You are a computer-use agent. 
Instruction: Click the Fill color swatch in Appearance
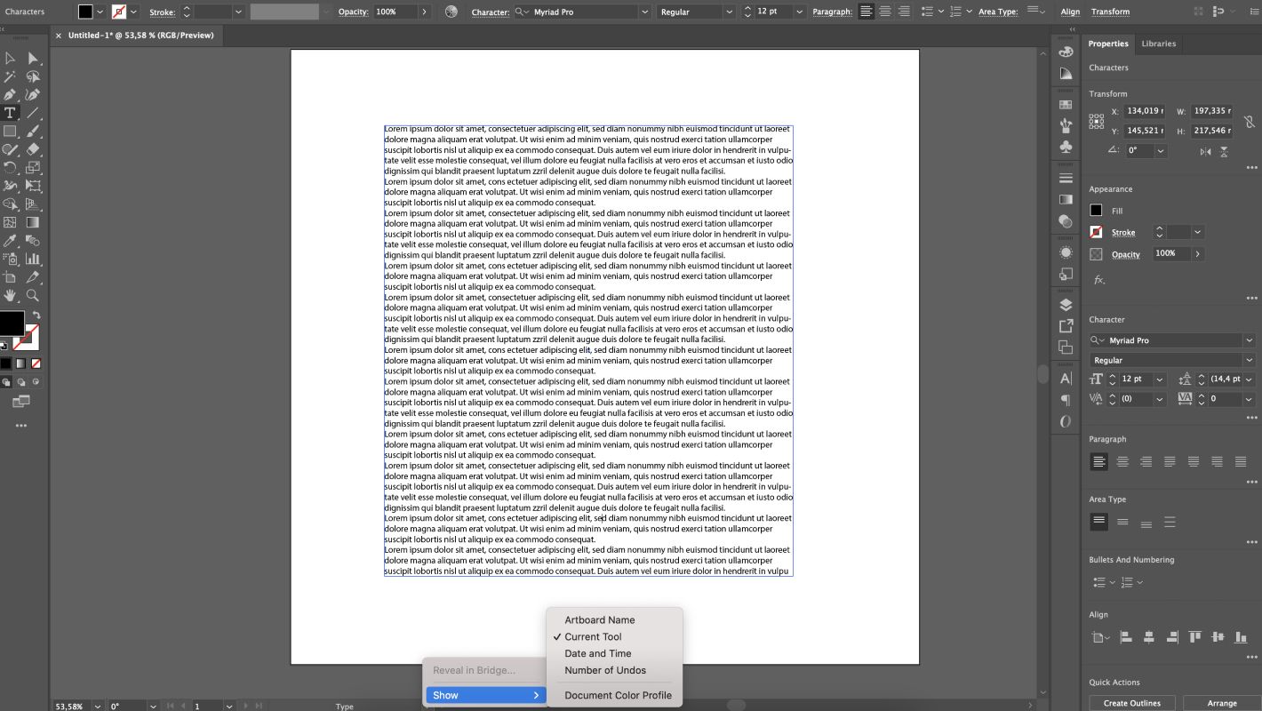click(x=1096, y=211)
